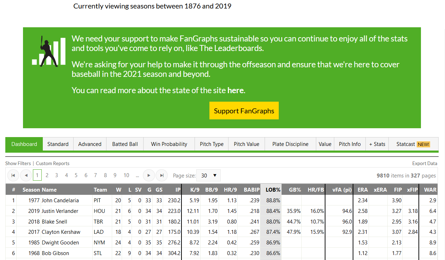Viewport: 445px width, 260px height.
Task: Sort the table by WAR column
Action: click(x=430, y=190)
